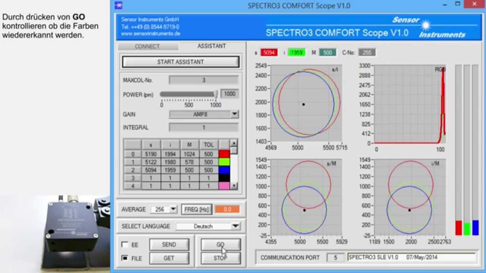Click the table cell containing 1980
Viewport: 486px width, 273px height.
tap(170, 162)
